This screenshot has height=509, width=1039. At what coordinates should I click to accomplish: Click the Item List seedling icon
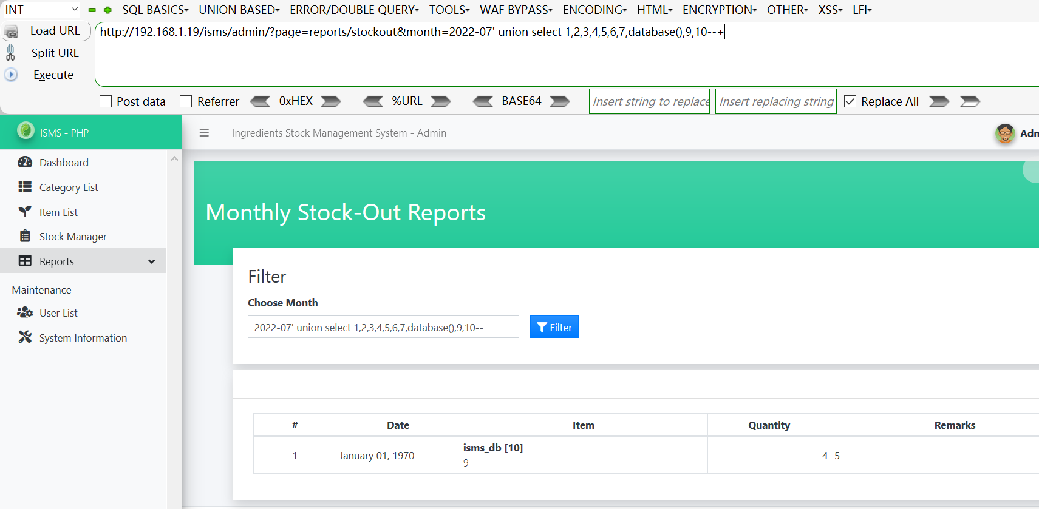pos(25,212)
